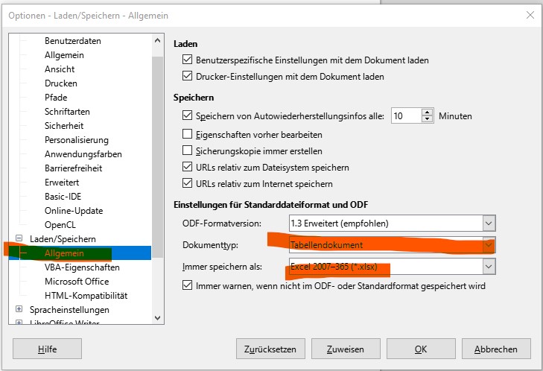The image size is (543, 371).
Task: Toggle Benutzerspezifische Einstellungen mit dem Dokument laden
Action: (x=188, y=60)
